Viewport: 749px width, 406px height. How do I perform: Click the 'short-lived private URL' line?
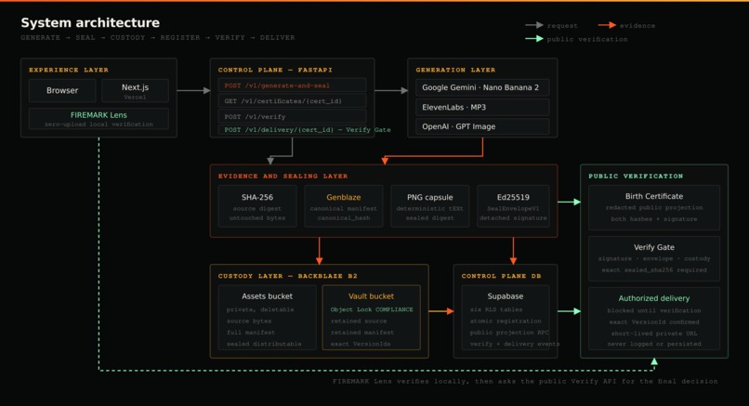[x=654, y=334]
